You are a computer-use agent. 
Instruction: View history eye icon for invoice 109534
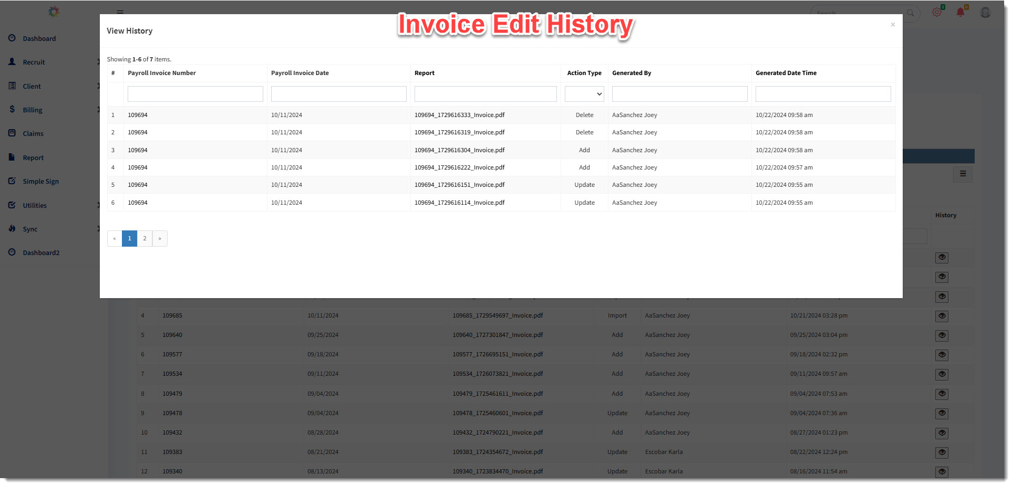pyautogui.click(x=942, y=374)
